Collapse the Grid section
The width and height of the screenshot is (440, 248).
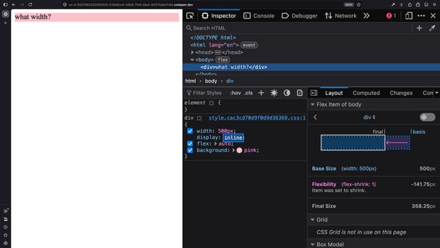pos(313,220)
